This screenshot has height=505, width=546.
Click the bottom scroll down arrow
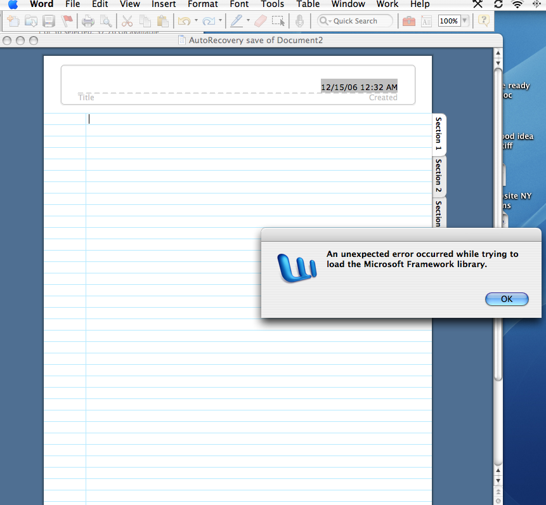click(498, 481)
